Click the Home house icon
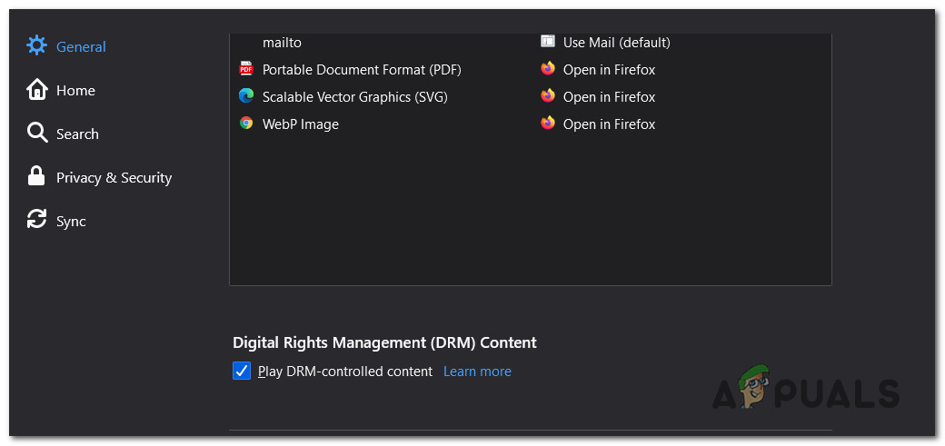Viewport: 945px width, 446px height. coord(37,90)
